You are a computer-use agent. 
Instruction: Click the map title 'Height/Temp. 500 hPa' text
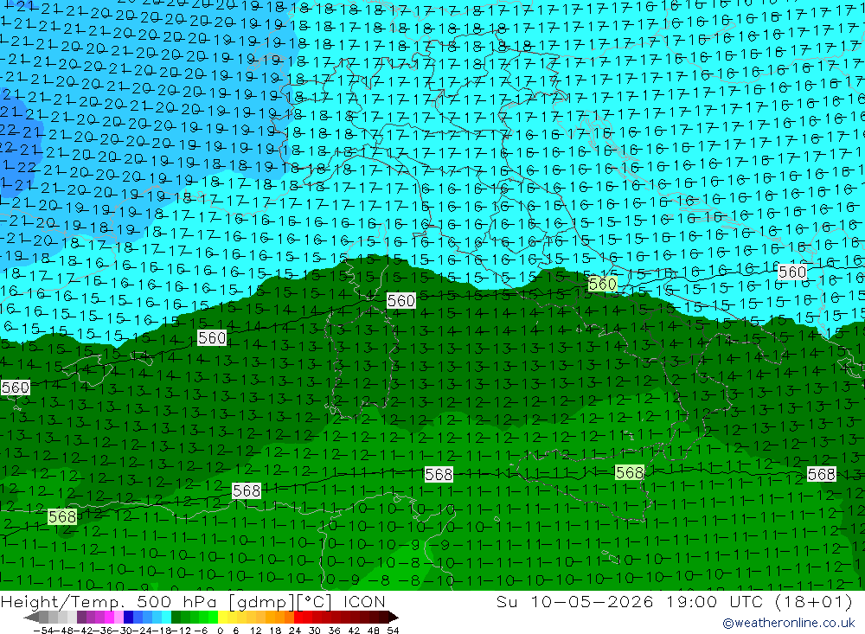coord(109,601)
